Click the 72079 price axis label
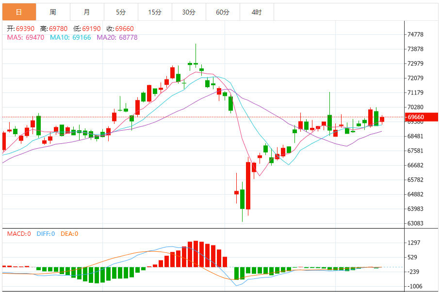The width and height of the screenshot is (441, 292). coord(415,78)
